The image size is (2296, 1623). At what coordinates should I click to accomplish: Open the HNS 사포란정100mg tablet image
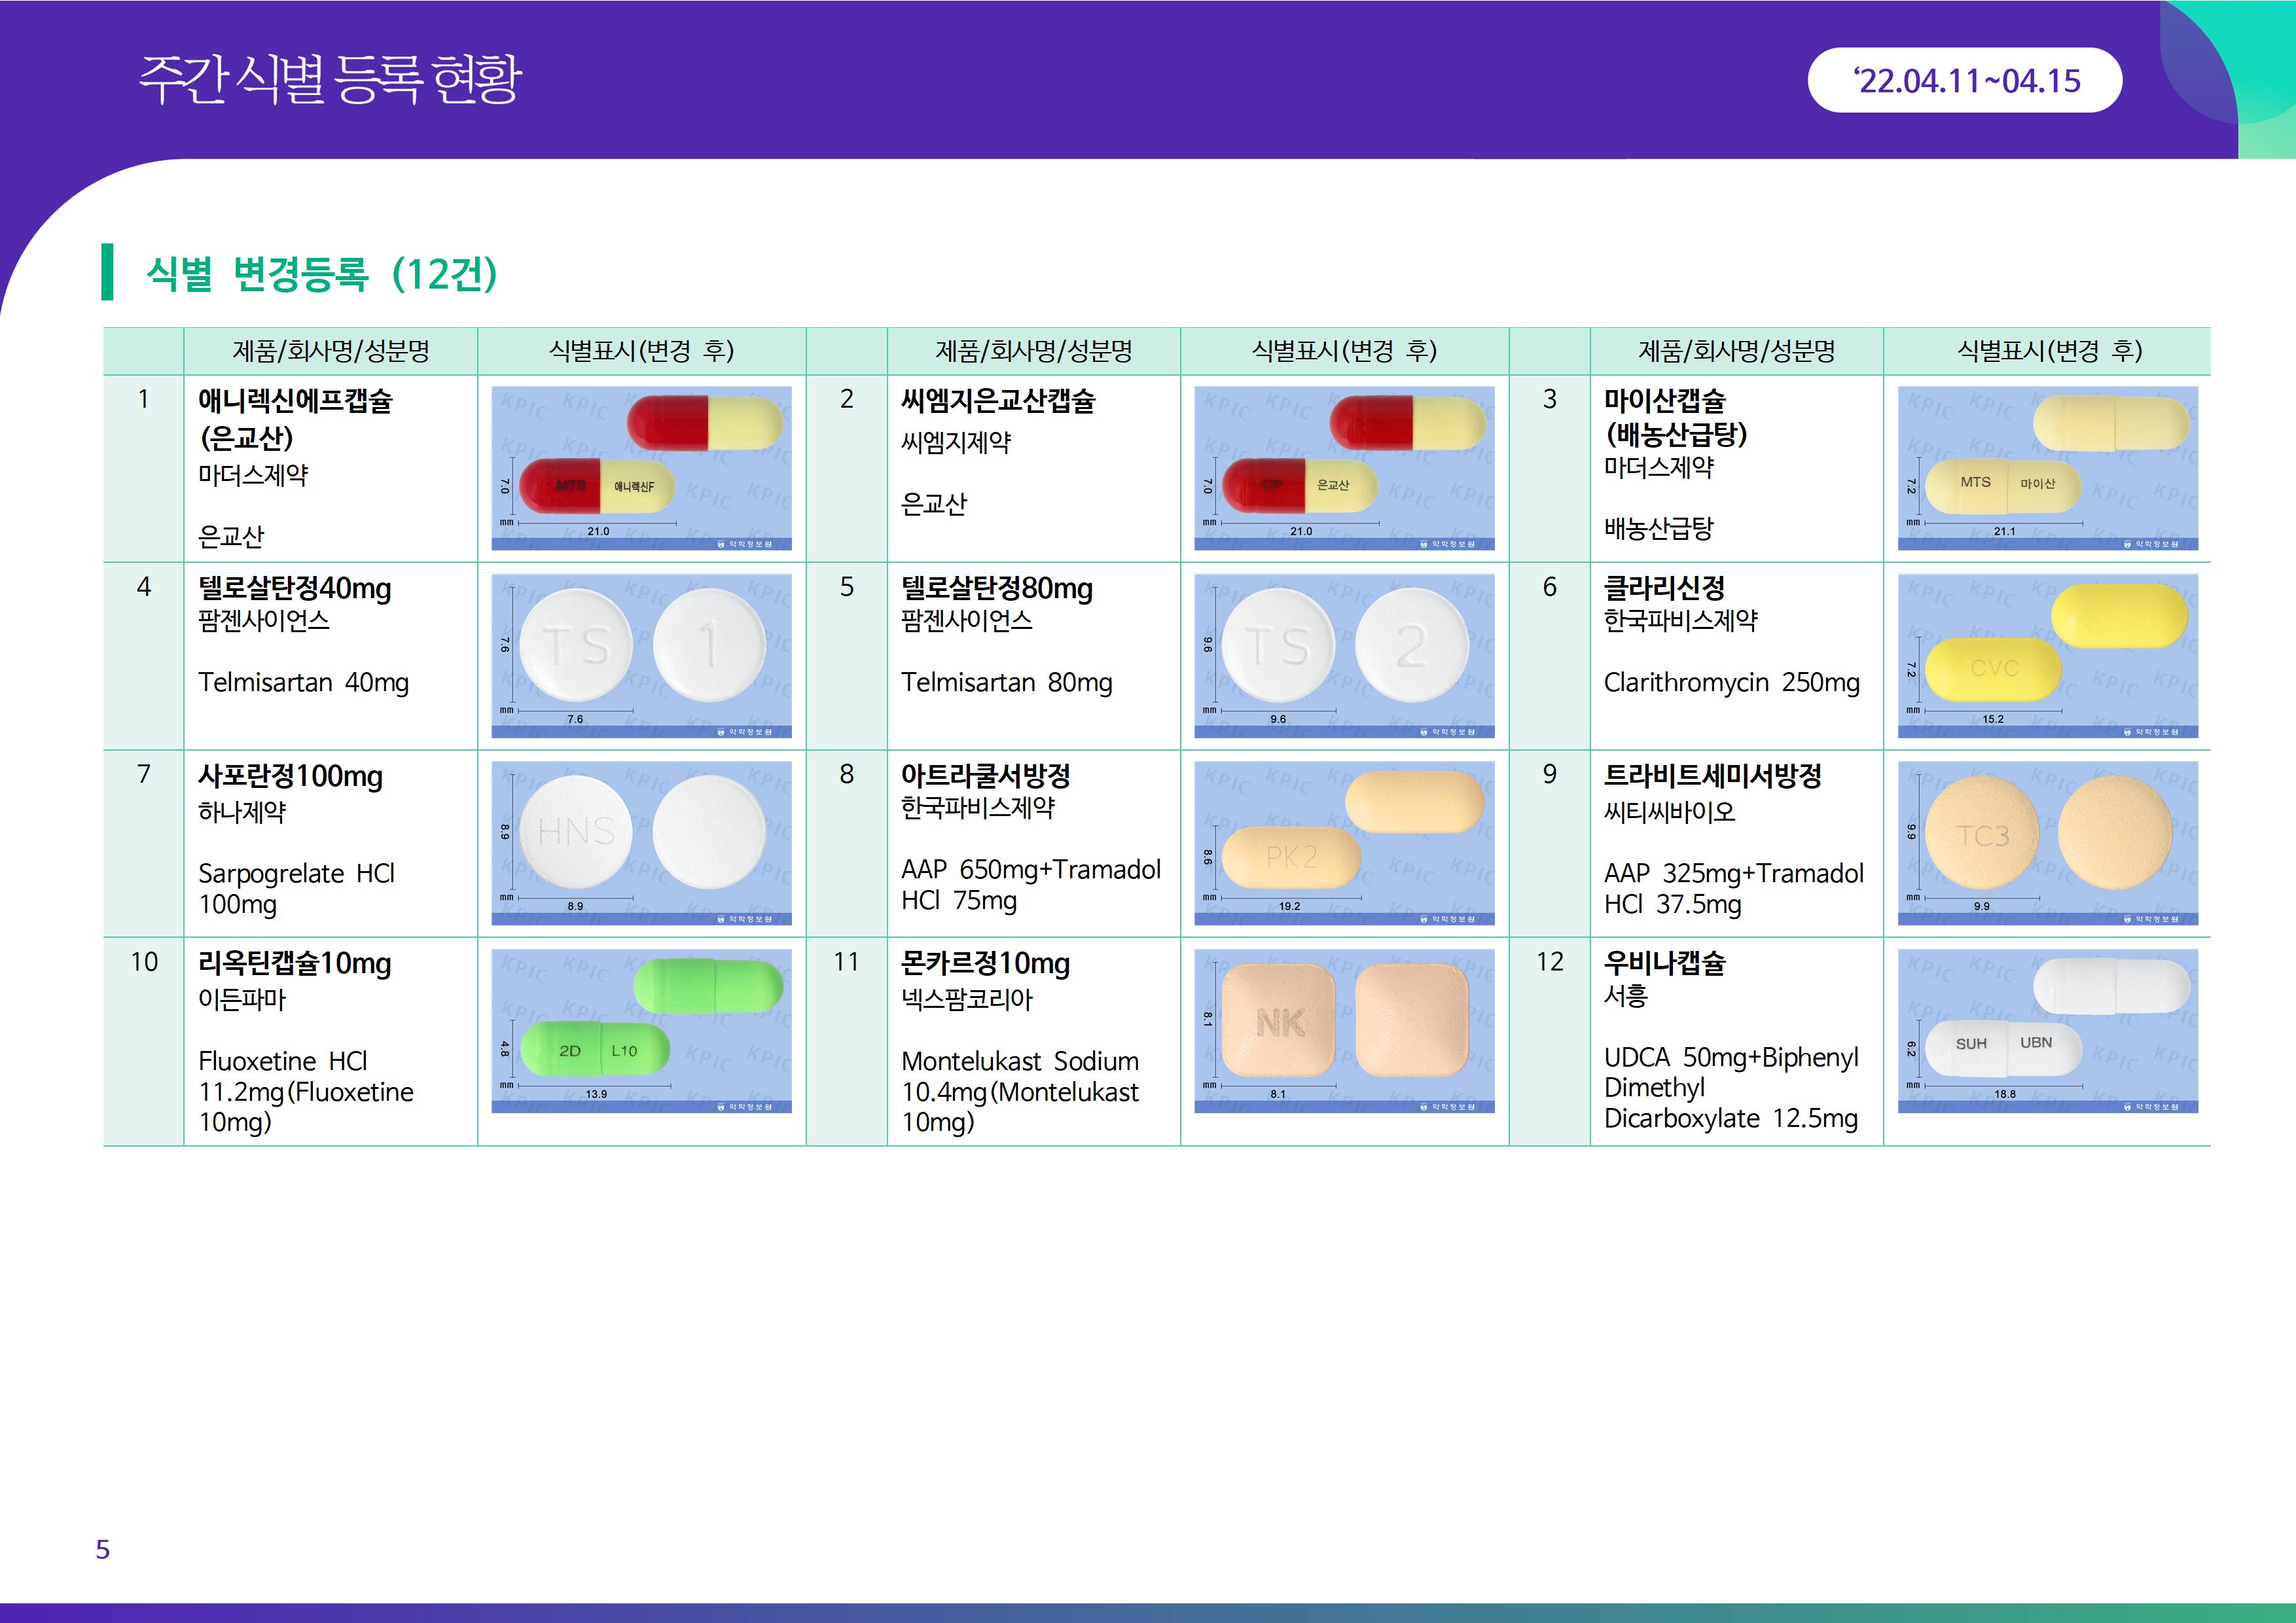[x=641, y=843]
